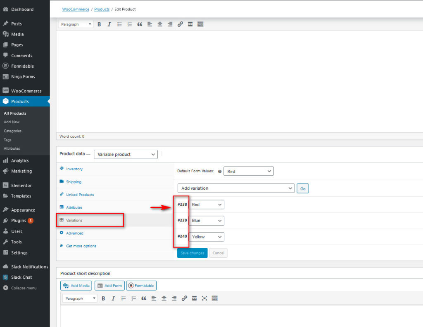Open Ninja Forms in the sidebar
The width and height of the screenshot is (423, 327).
25,77
